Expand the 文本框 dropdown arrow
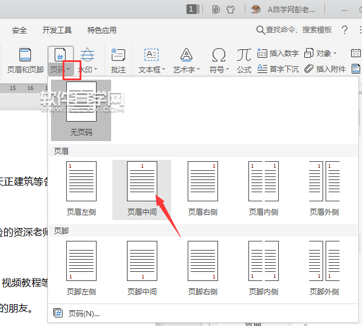362x326 pixels. (x=163, y=69)
